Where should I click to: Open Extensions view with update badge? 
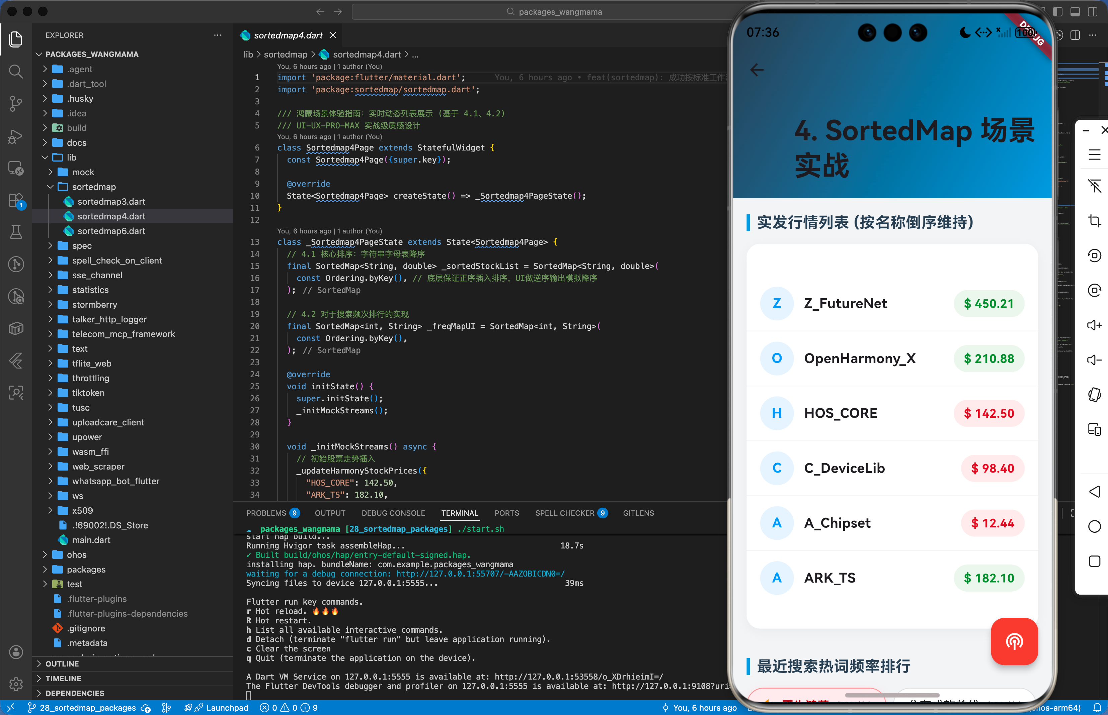pyautogui.click(x=16, y=201)
